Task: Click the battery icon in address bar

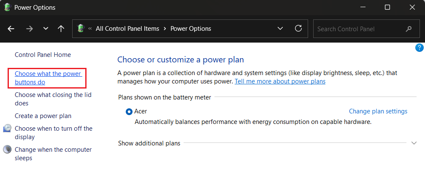Action: point(81,29)
